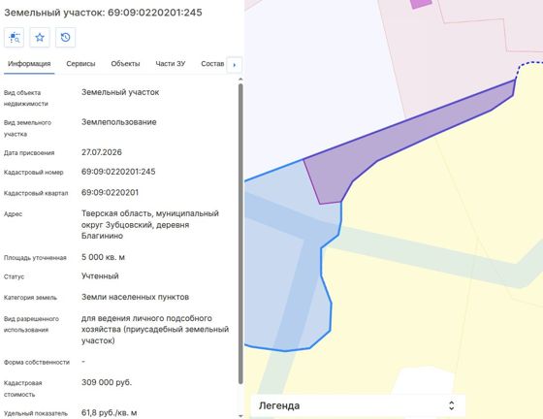The width and height of the screenshot is (543, 419).
Task: Switch to the Сервисы tab
Action: click(80, 64)
